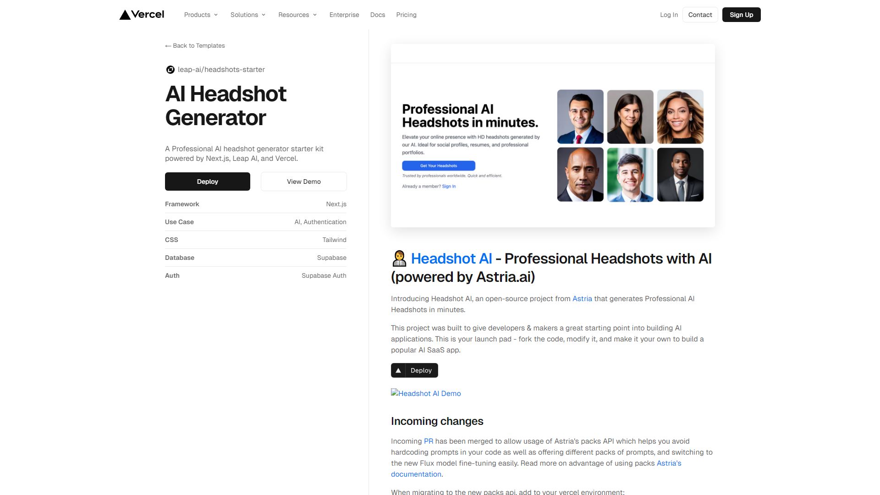Click the Back to Templates link
Image resolution: width=880 pixels, height=495 pixels.
pos(195,46)
